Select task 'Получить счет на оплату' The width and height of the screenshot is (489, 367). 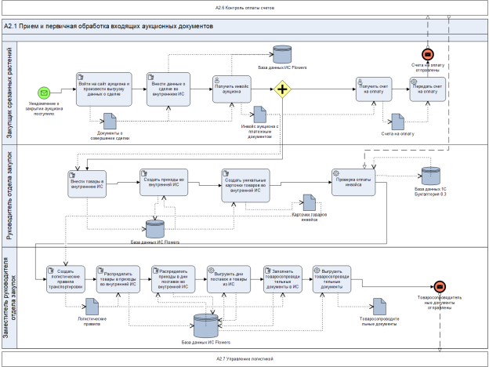pos(374,89)
